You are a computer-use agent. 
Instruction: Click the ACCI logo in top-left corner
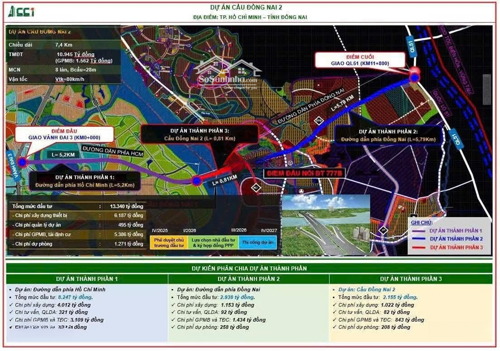click(x=22, y=12)
